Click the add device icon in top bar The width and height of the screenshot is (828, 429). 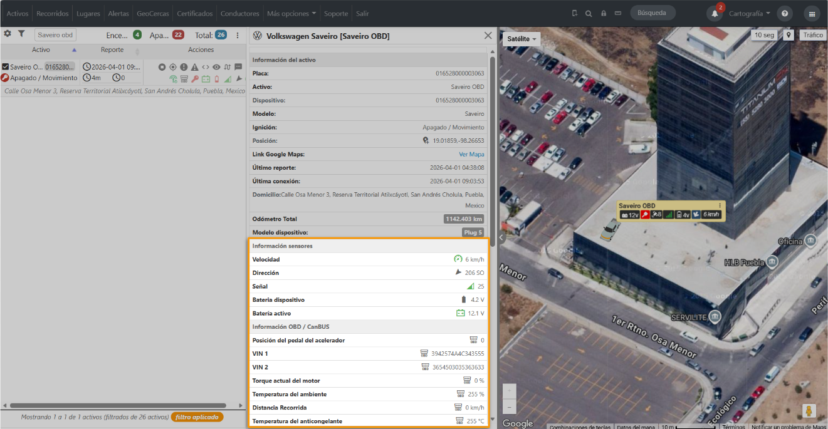click(x=575, y=13)
